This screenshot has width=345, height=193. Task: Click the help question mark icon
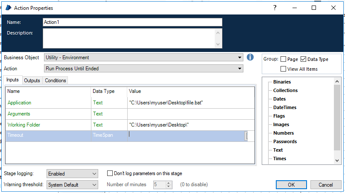[x=275, y=8]
